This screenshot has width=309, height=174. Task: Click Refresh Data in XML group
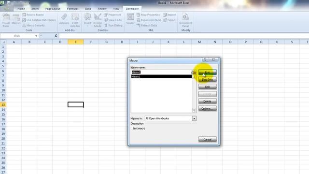pos(147,26)
